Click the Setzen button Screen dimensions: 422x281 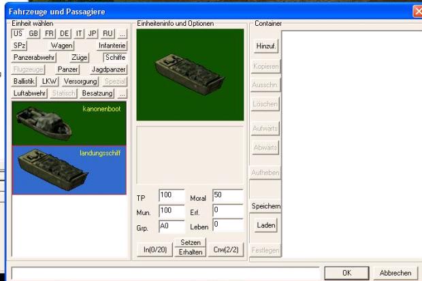click(x=191, y=242)
